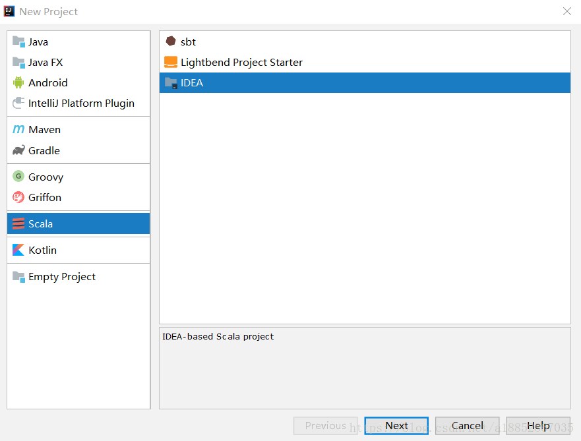This screenshot has width=581, height=441.
Task: Click the Kotlin K icon
Action: [18, 250]
